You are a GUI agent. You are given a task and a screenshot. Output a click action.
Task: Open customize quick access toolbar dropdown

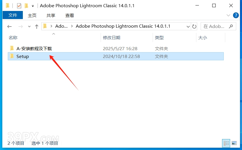click(33, 6)
